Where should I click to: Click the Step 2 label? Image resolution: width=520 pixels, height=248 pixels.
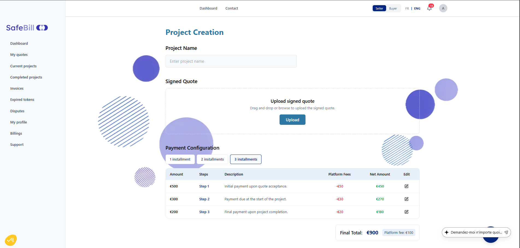204,199
